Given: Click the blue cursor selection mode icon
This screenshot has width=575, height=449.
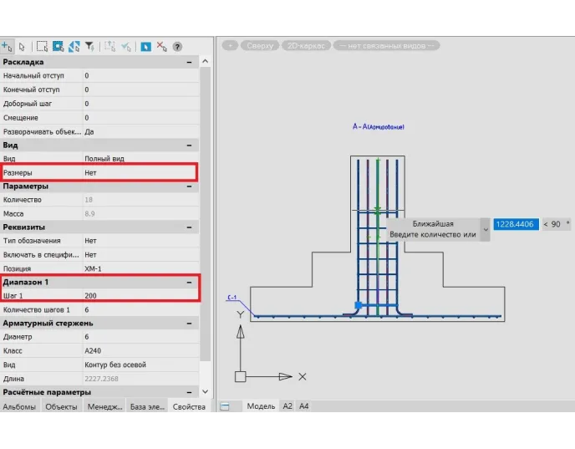Looking at the screenshot, I should 145,47.
